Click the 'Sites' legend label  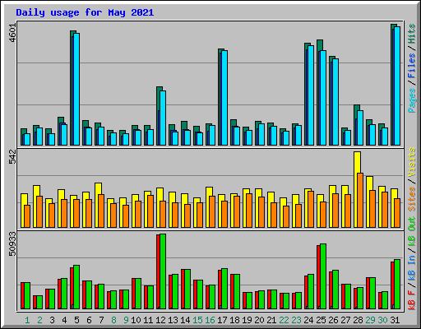tap(412, 199)
